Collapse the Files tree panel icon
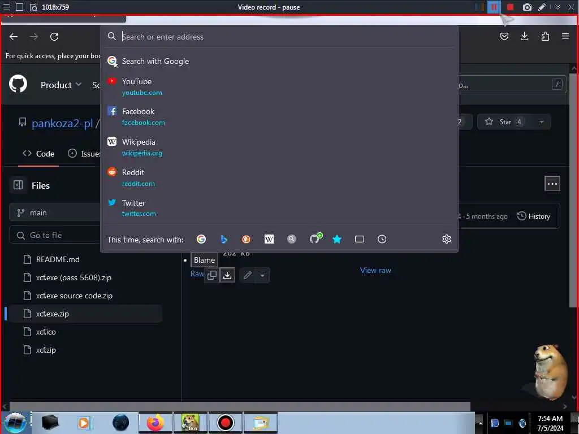Screen dimensions: 579x434 pos(18,185)
